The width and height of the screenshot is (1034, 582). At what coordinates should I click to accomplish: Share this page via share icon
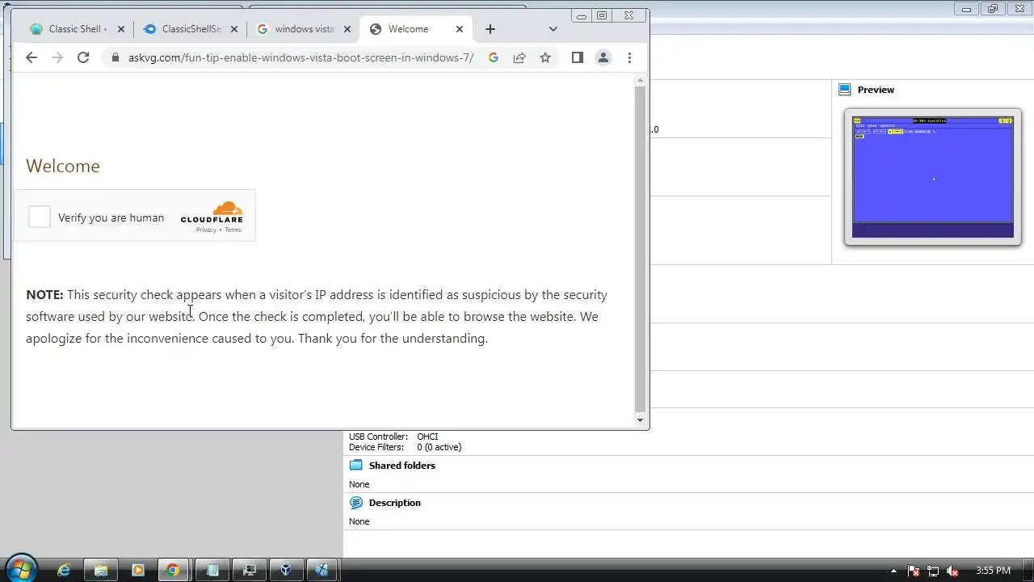pyautogui.click(x=519, y=57)
